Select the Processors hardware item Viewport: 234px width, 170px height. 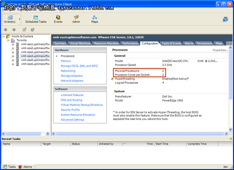click(67, 56)
